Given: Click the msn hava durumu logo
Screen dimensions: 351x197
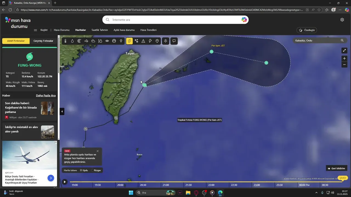Looking at the screenshot, I should click(x=18, y=23).
